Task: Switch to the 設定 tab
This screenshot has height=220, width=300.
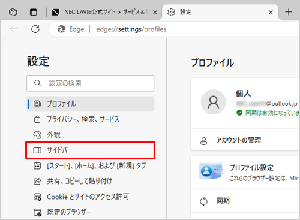Action: pyautogui.click(x=220, y=12)
